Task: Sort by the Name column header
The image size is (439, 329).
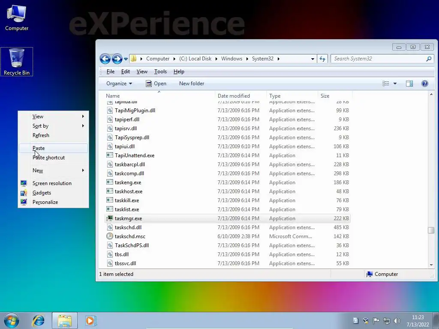Action: (x=159, y=96)
